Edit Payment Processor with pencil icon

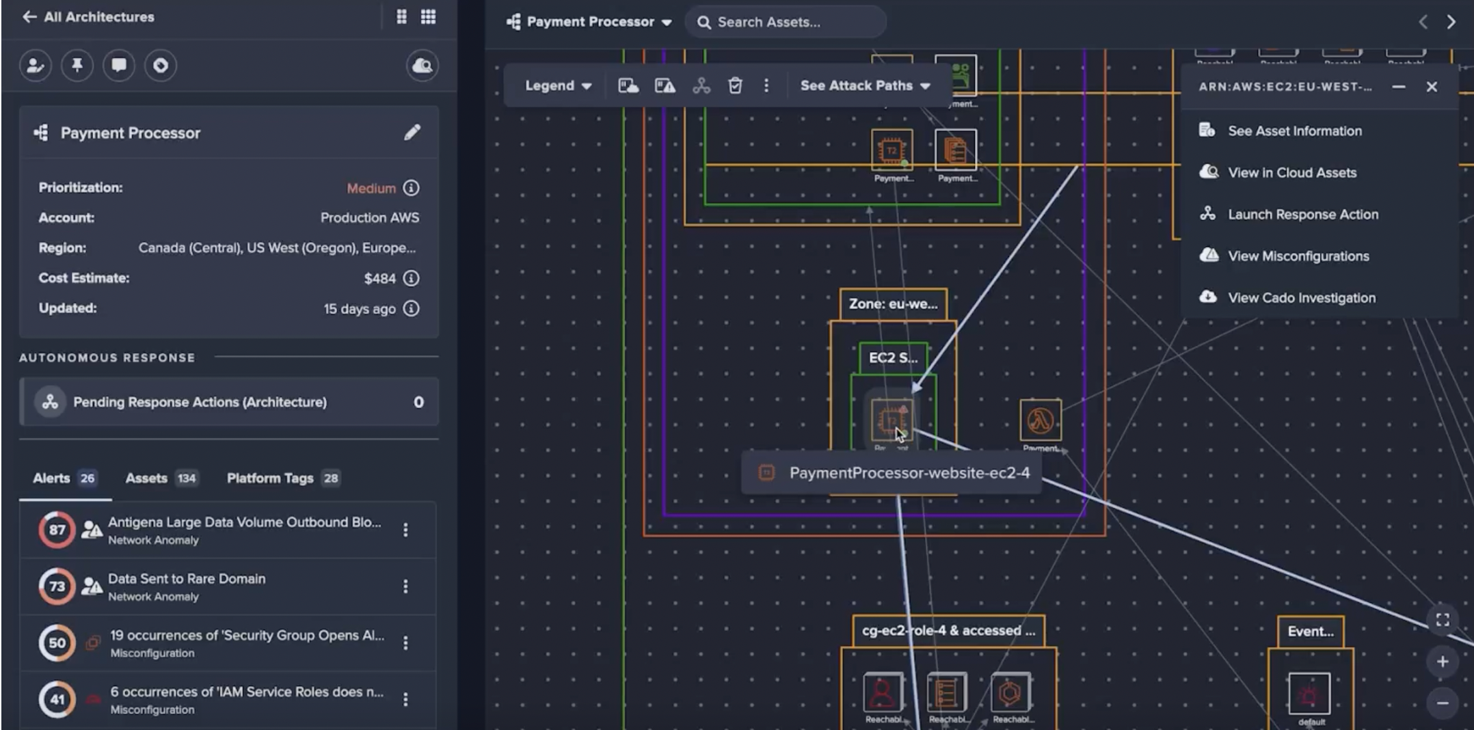coord(412,133)
